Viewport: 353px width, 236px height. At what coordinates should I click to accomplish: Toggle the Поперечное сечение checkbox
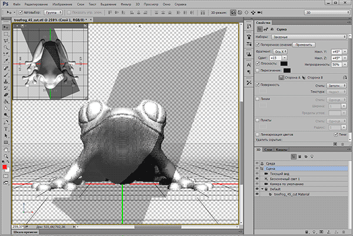pos(258,45)
